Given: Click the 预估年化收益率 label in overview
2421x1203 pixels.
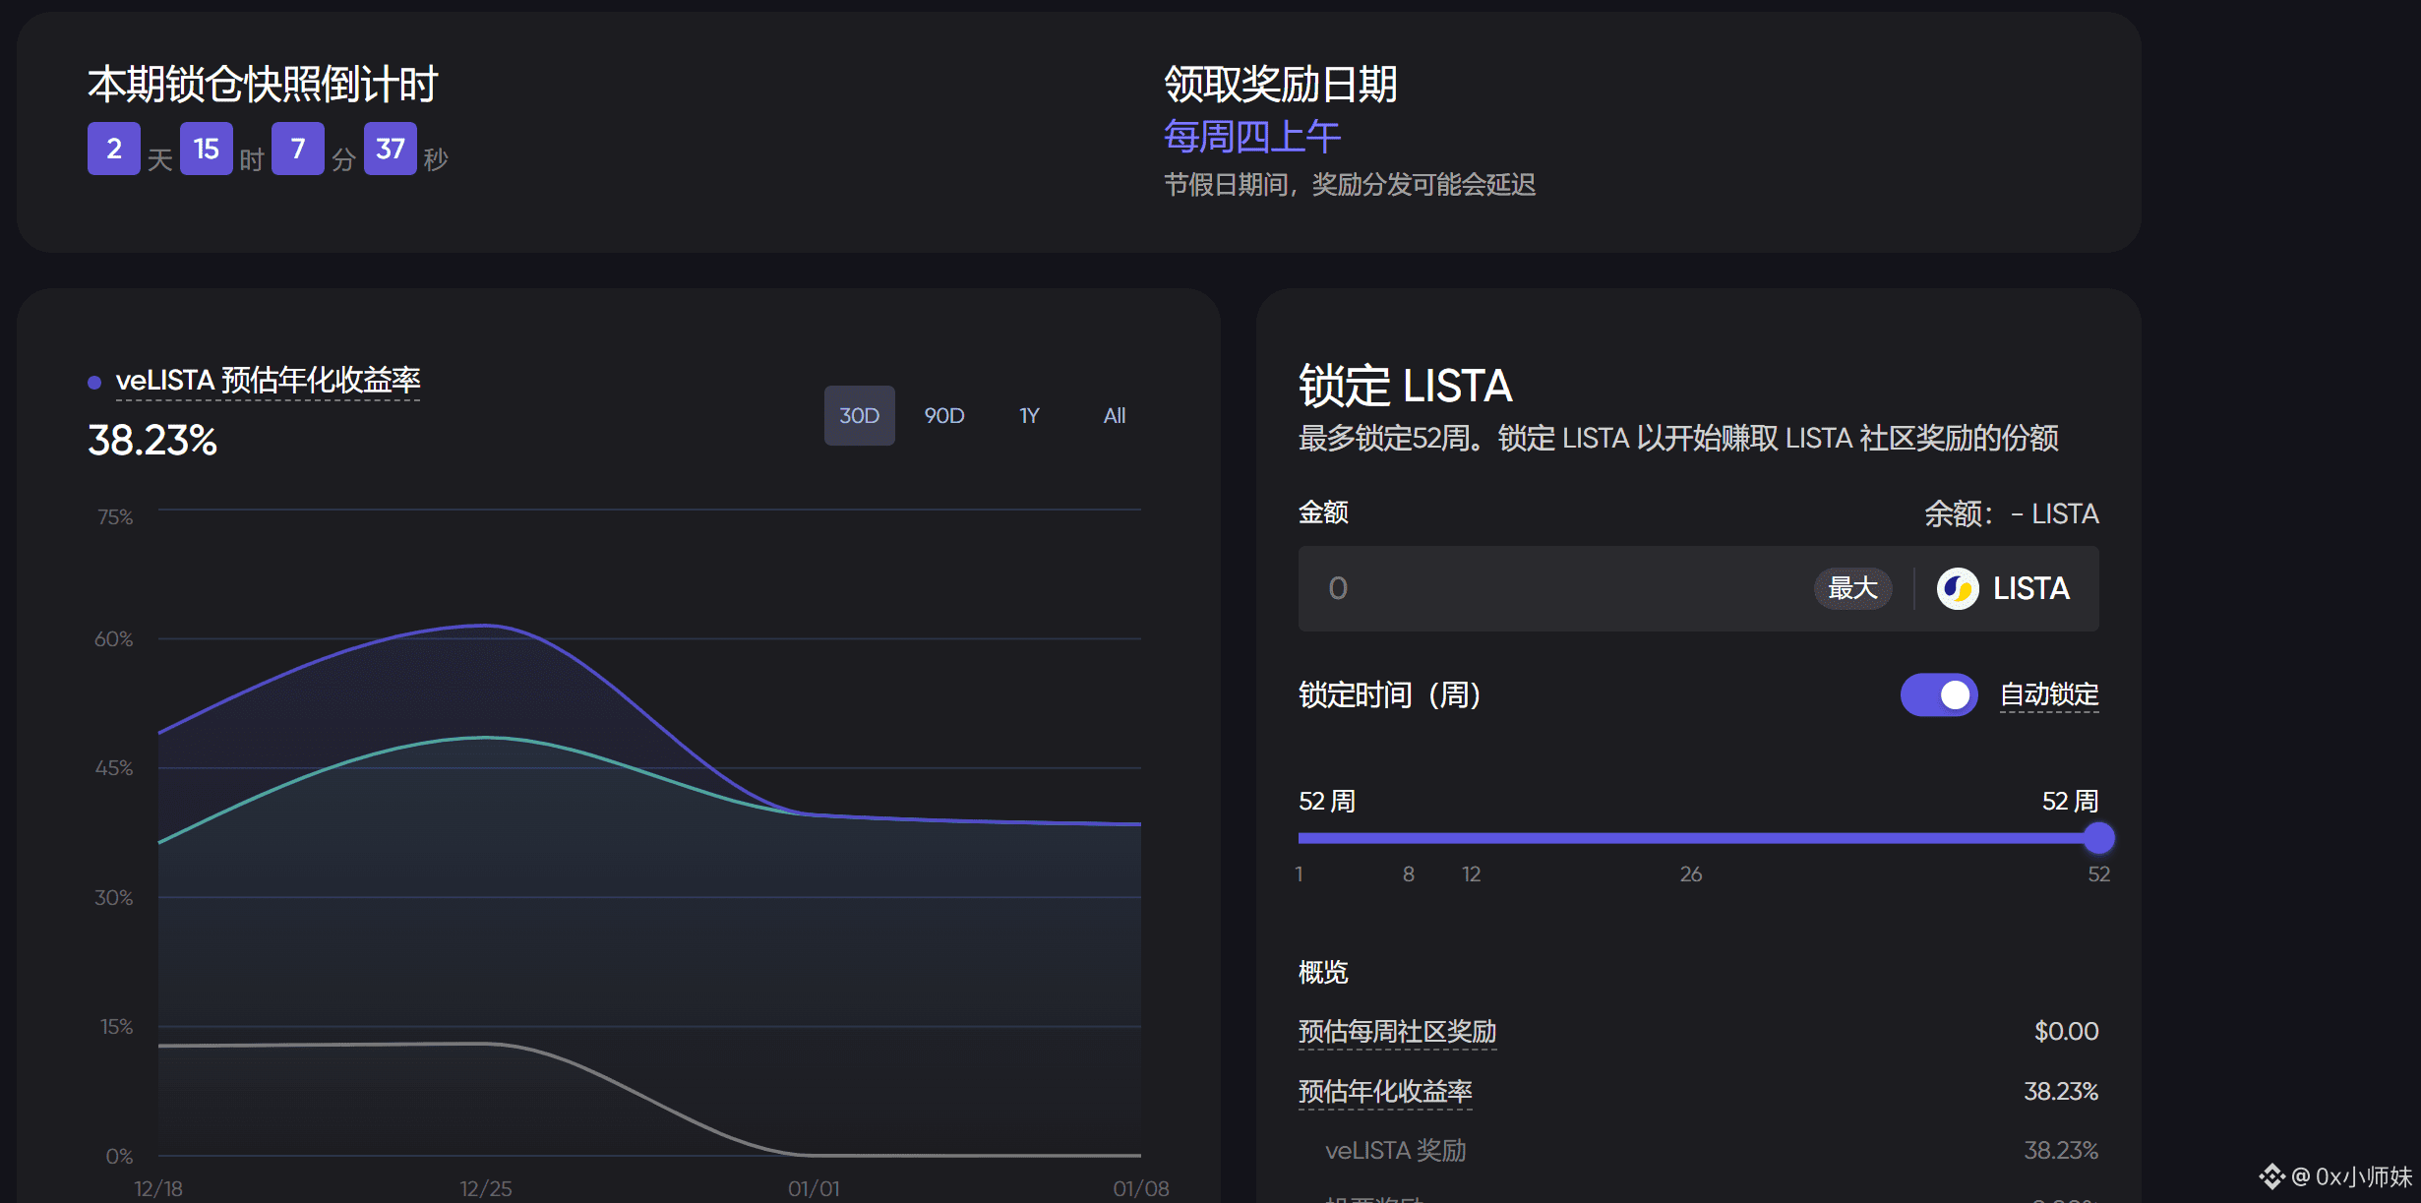Looking at the screenshot, I should click(1384, 1091).
